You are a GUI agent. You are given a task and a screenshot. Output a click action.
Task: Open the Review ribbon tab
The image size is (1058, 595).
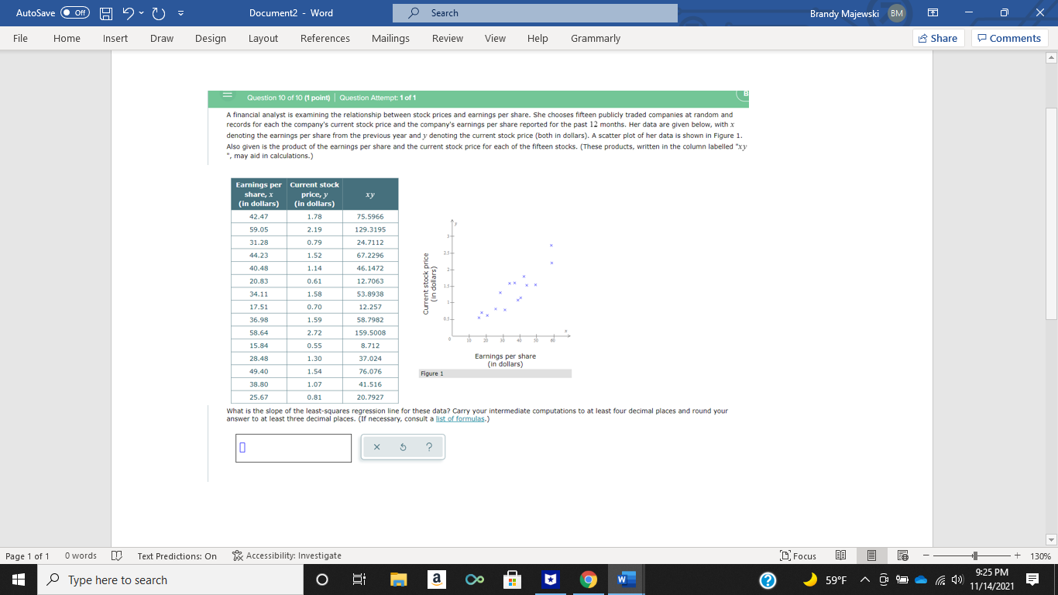pos(448,38)
